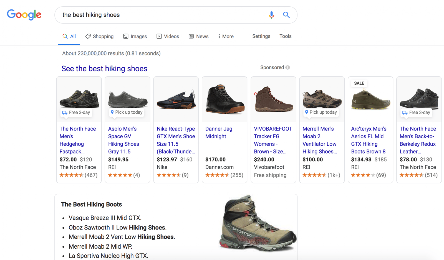Screen dimensions: 444x260
Task: Open 'See the best hiking shoes' link
Action: coord(104,68)
